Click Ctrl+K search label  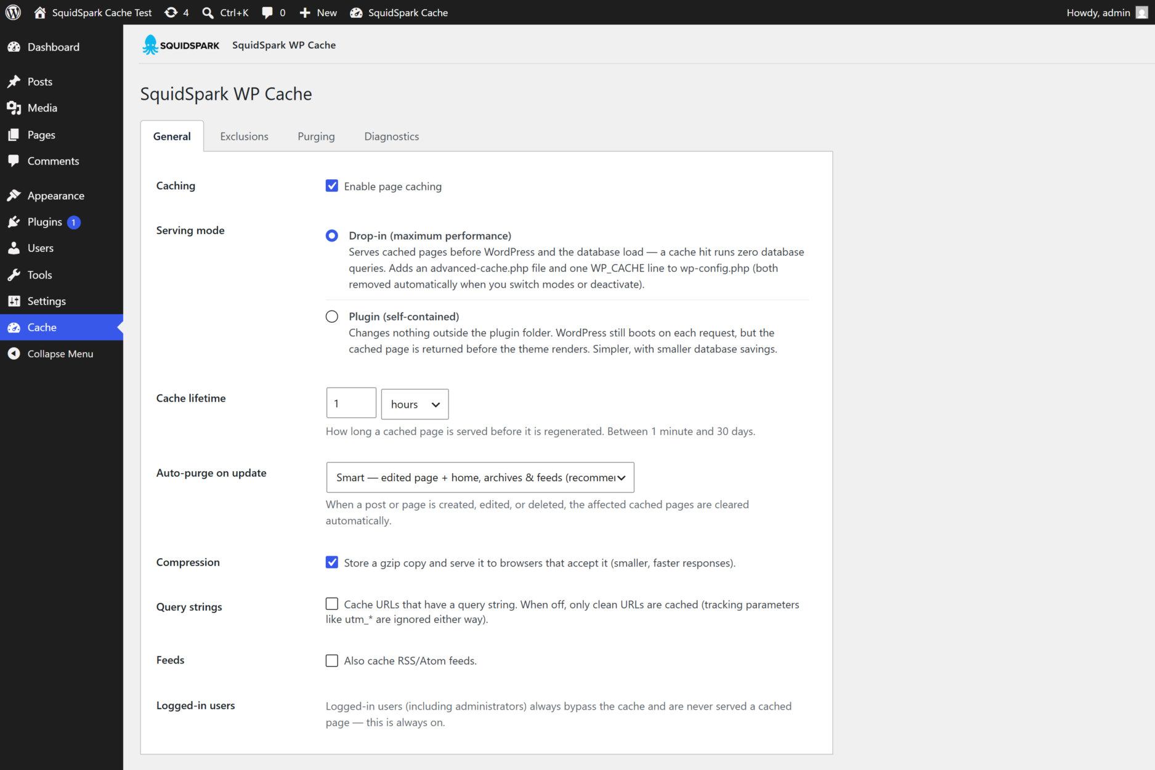coord(234,12)
